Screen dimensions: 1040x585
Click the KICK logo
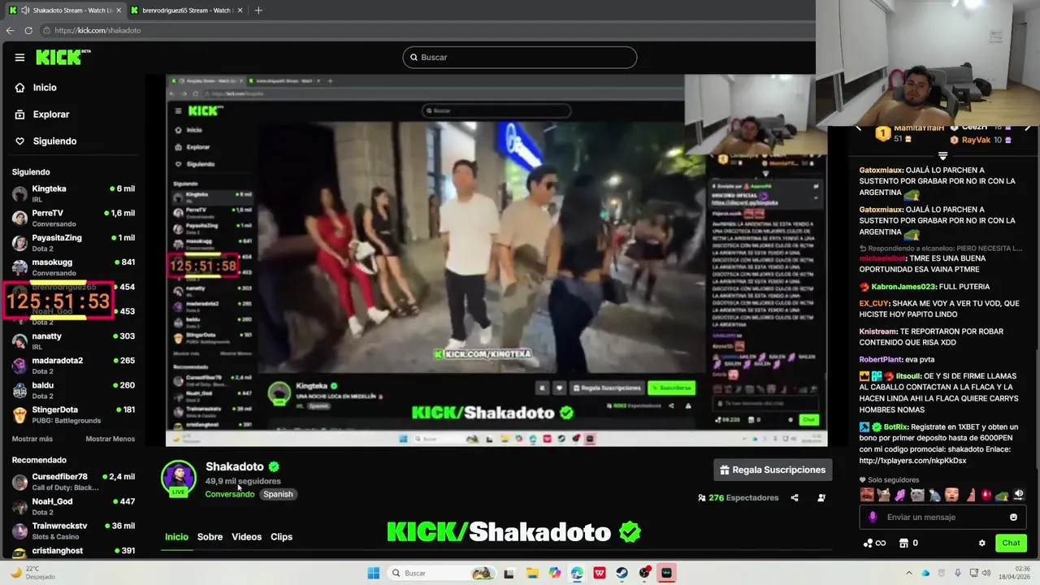pyautogui.click(x=63, y=57)
